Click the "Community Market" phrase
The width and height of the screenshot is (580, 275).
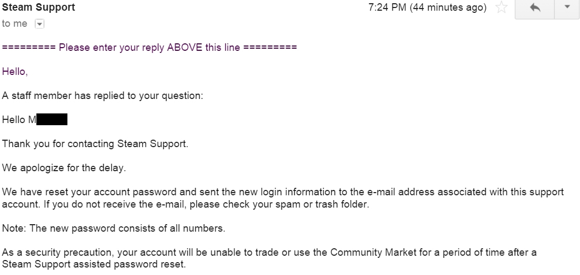(x=365, y=253)
